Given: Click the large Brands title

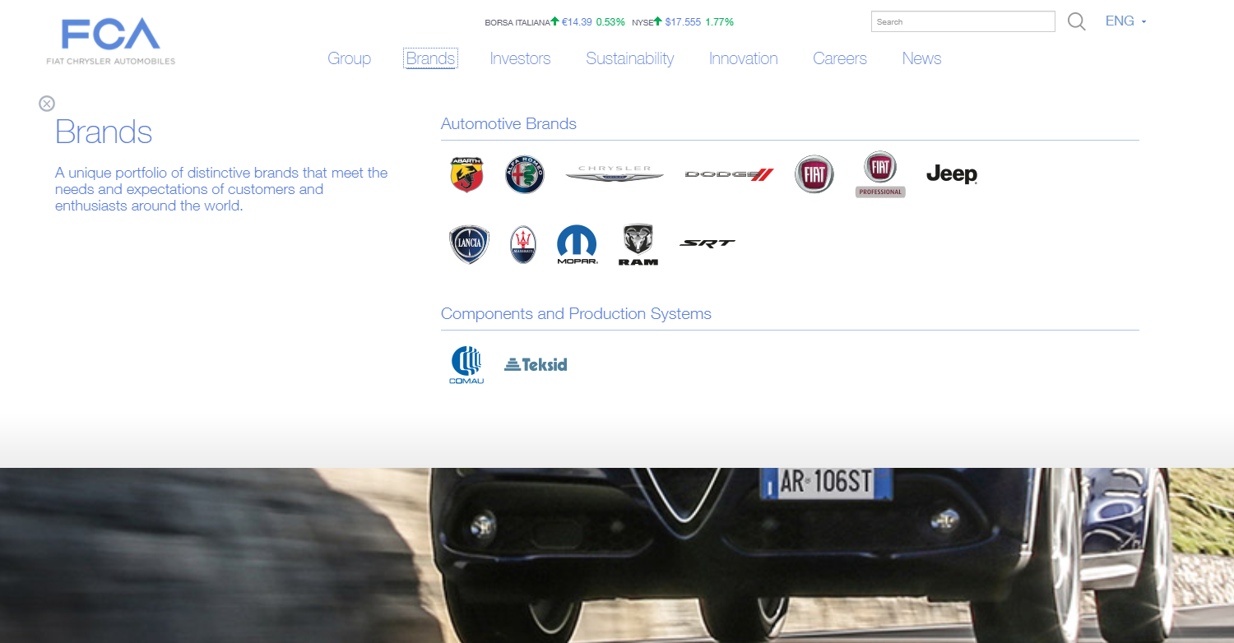Looking at the screenshot, I should click(104, 132).
